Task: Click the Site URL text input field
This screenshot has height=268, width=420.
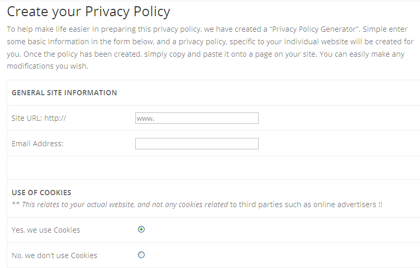Action: pos(197,118)
